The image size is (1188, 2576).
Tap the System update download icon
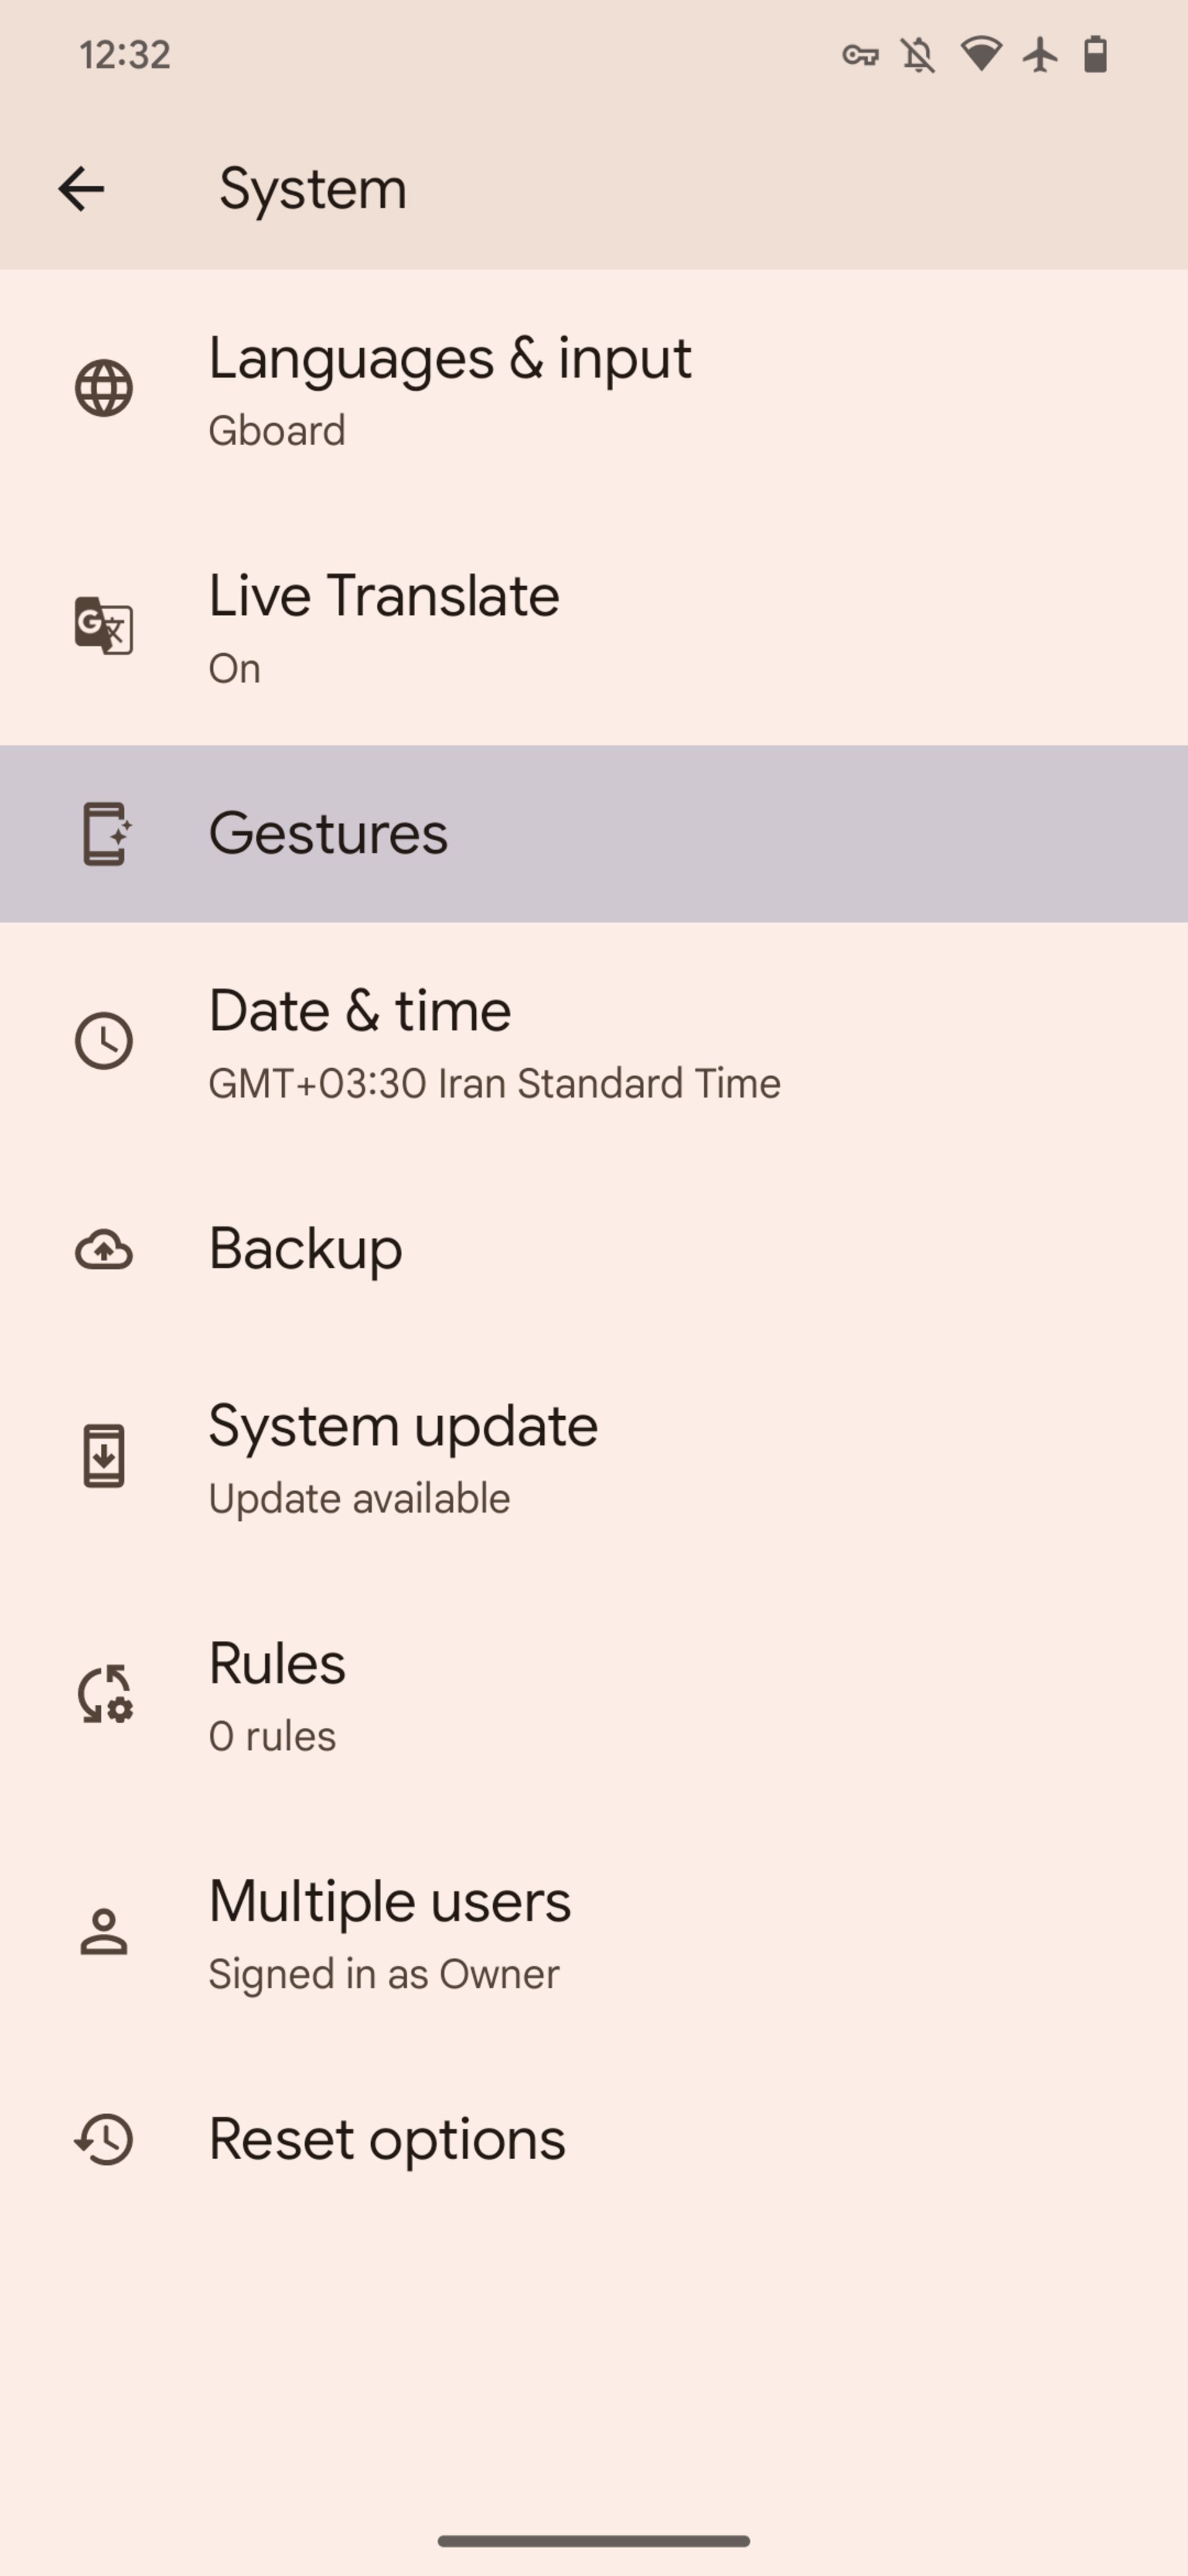104,1456
